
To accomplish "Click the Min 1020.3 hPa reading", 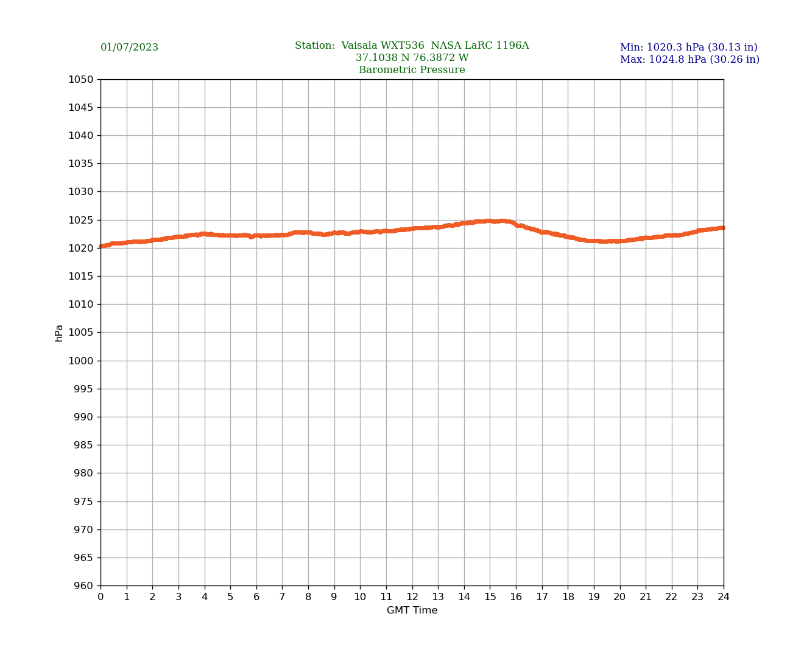I will [x=688, y=48].
